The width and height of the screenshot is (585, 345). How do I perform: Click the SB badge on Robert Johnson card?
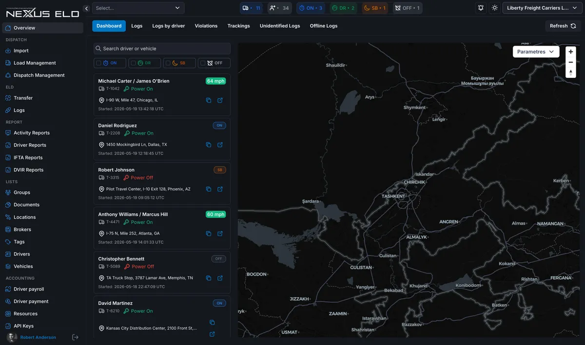pyautogui.click(x=220, y=170)
